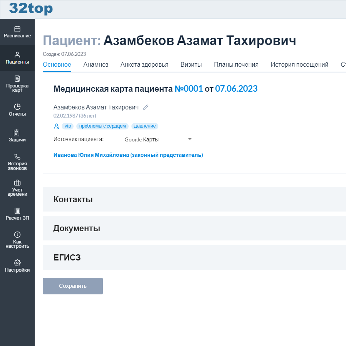Open the Анкета здоровья tab

point(144,65)
